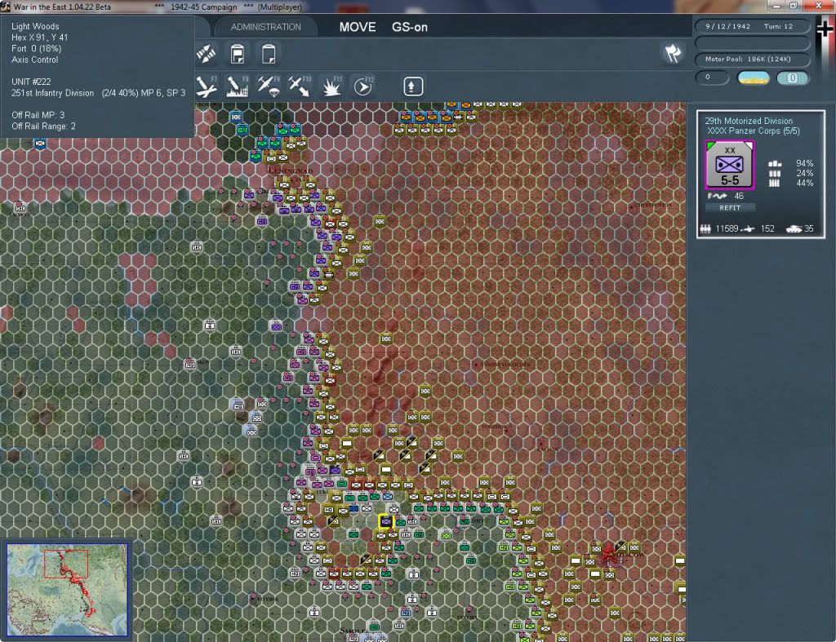The height and width of the screenshot is (642, 836).
Task: Click the dark '0' counter field
Action: 712,77
